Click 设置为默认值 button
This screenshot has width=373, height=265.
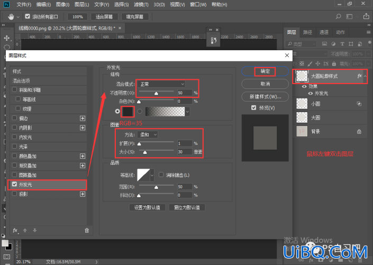(147, 207)
